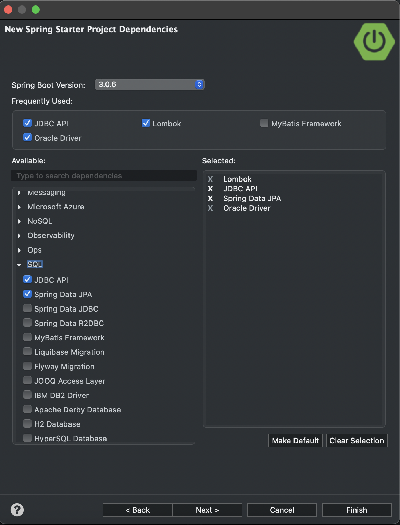Uncheck JDBC API under SQL tree
The width and height of the screenshot is (400, 525).
(27, 279)
